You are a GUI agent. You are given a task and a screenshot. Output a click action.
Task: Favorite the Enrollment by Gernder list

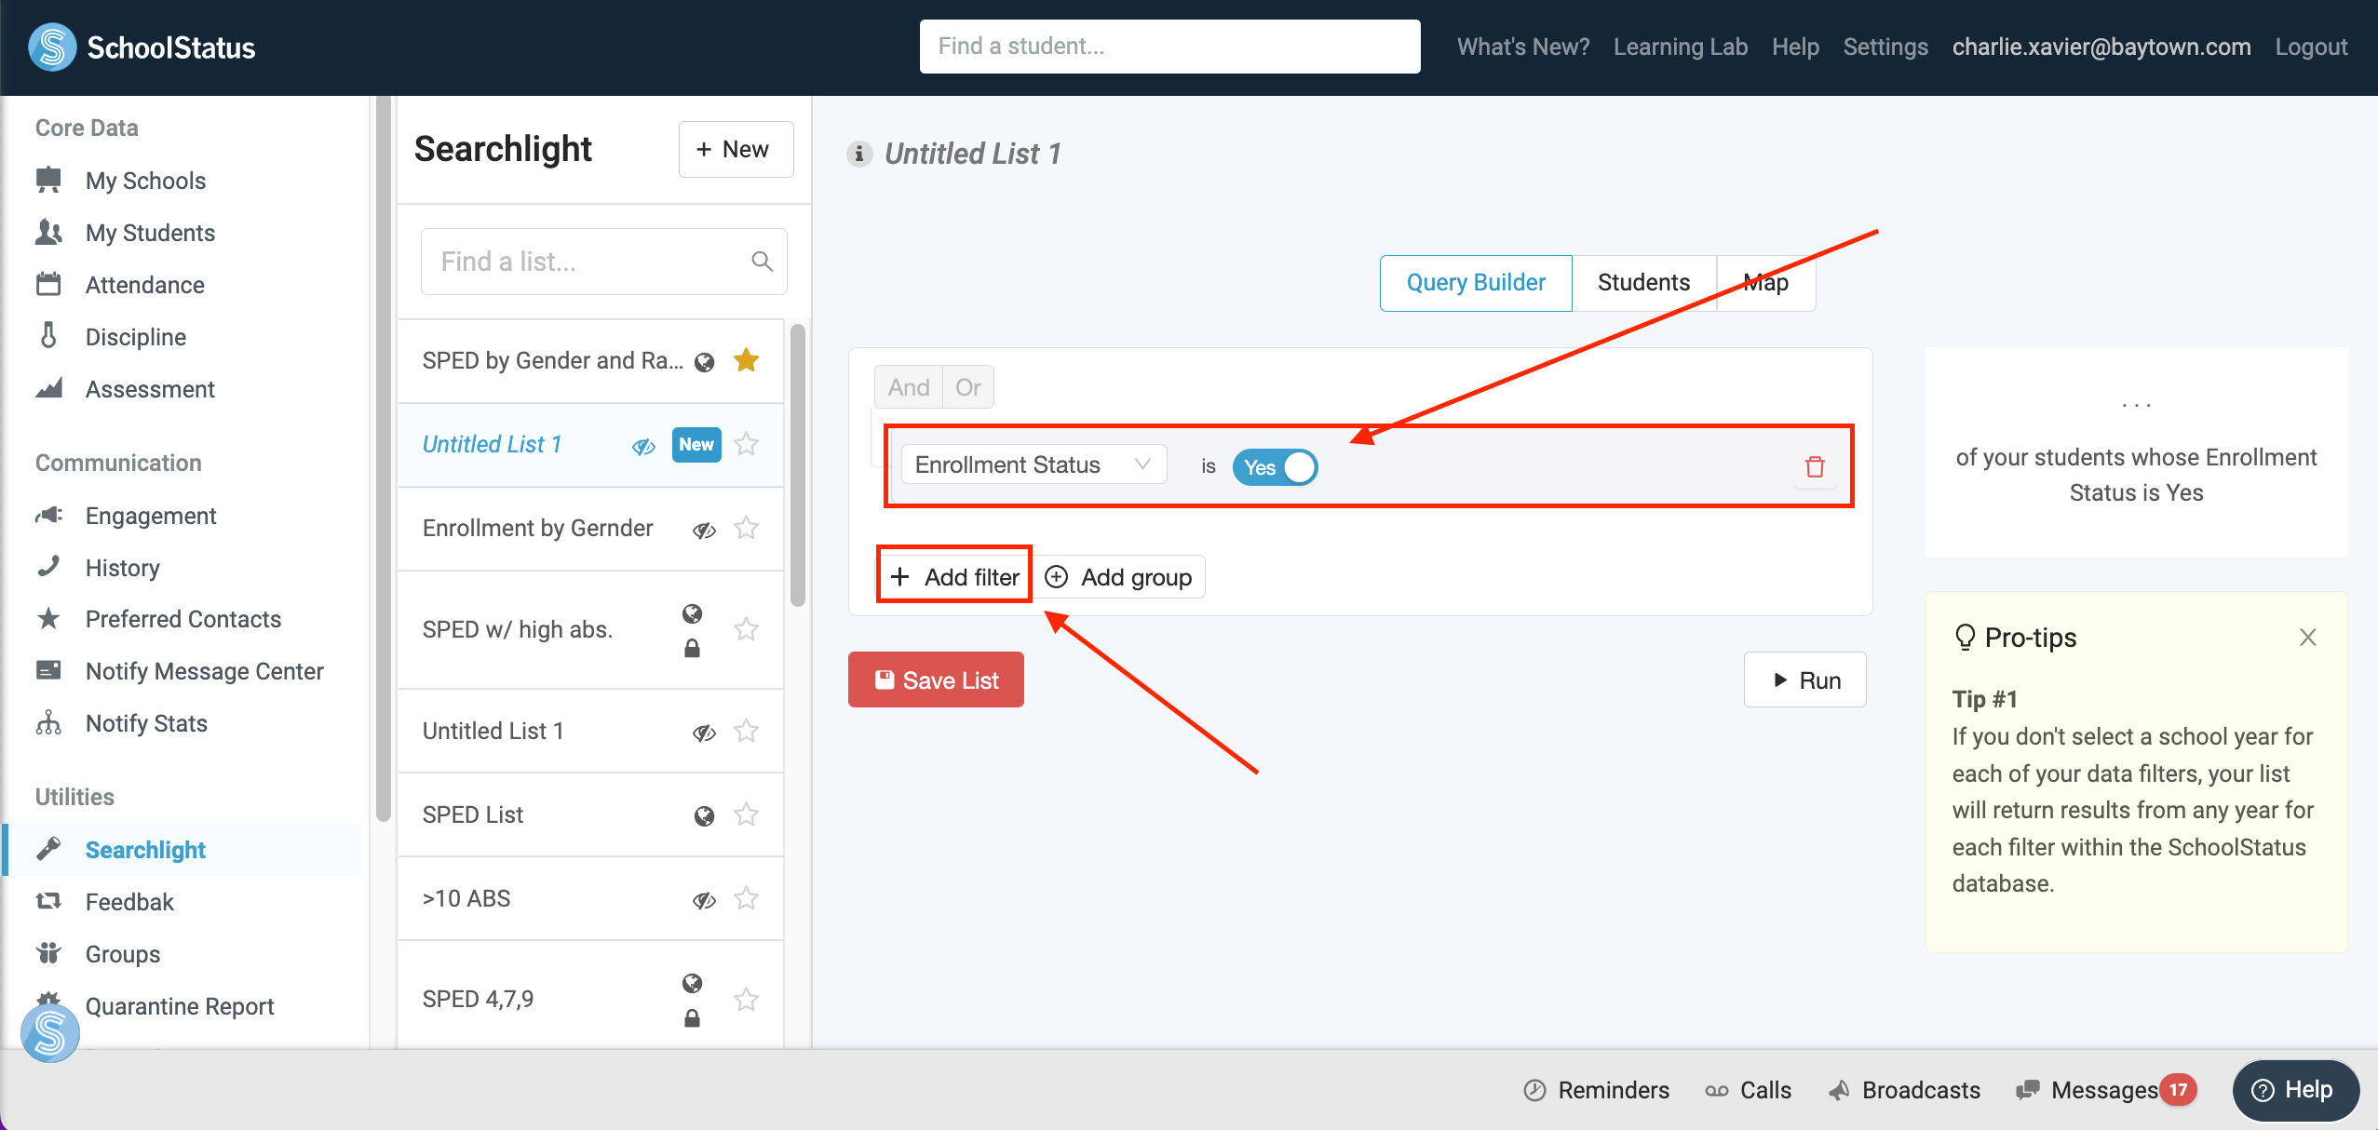pyautogui.click(x=746, y=528)
